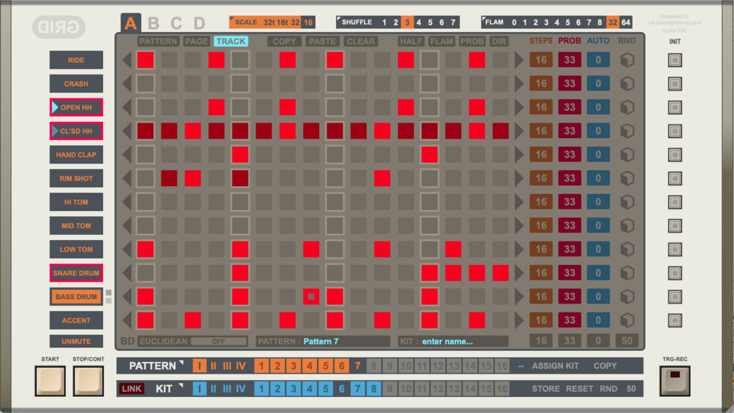This screenshot has width=734, height=413.
Task: Set scale to 32t
Action: pos(269,22)
